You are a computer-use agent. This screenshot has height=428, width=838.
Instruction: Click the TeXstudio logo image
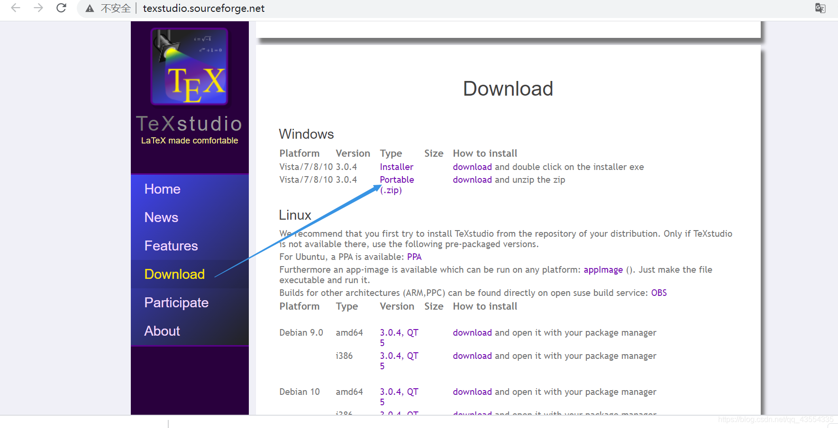coord(190,66)
